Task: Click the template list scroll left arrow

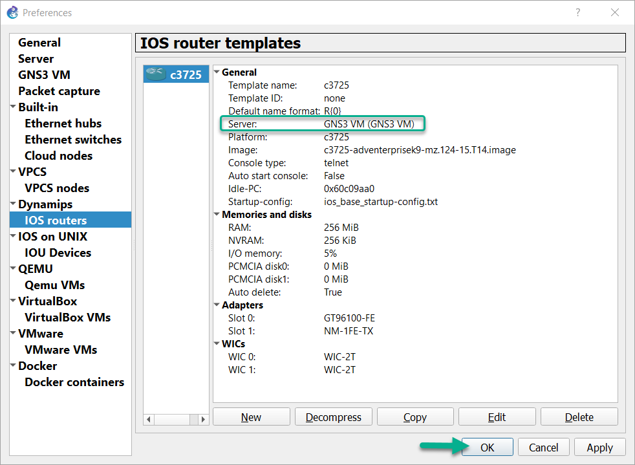Action: click(x=149, y=419)
